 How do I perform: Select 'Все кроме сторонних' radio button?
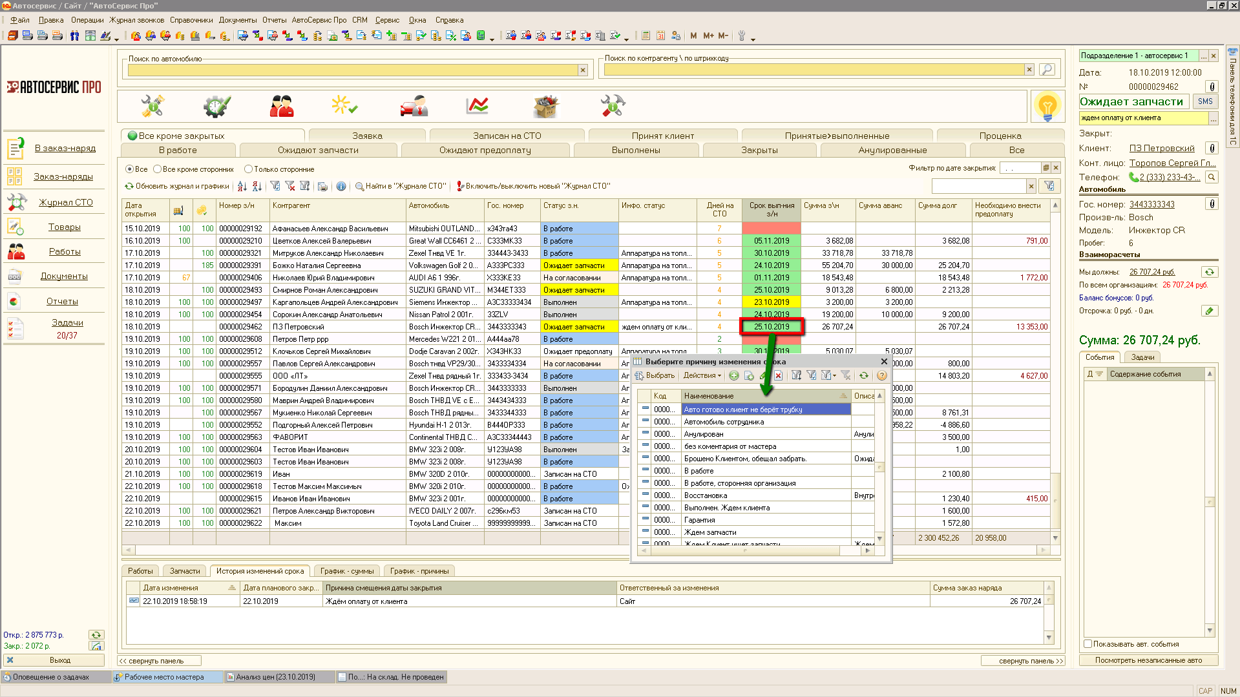coord(158,169)
